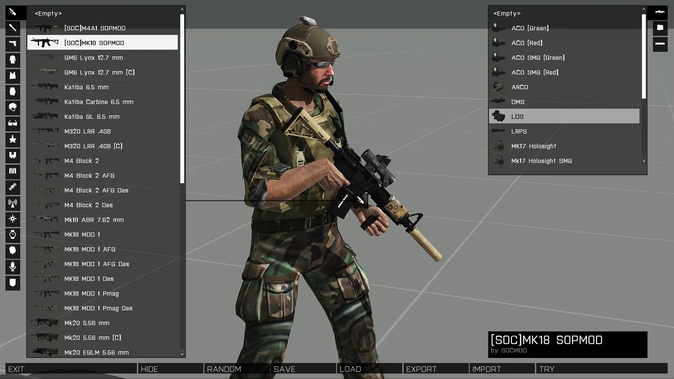Select <Empty> in the weapon list

click(x=103, y=13)
